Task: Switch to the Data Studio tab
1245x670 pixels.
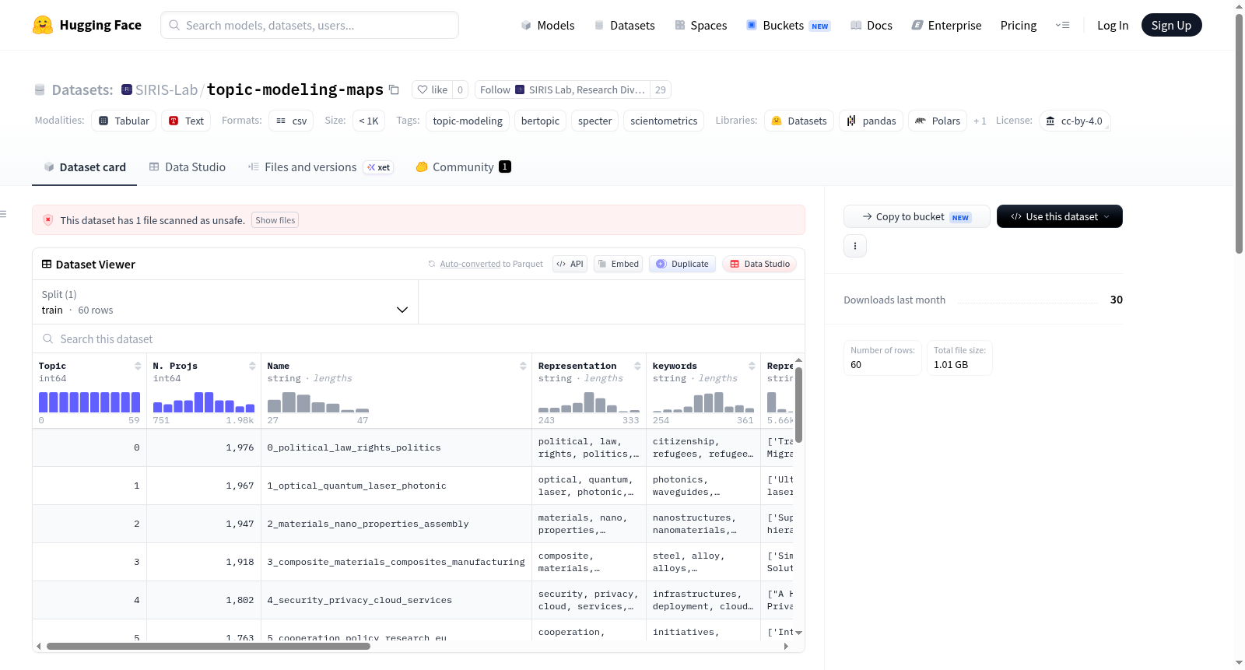Action: 188,167
